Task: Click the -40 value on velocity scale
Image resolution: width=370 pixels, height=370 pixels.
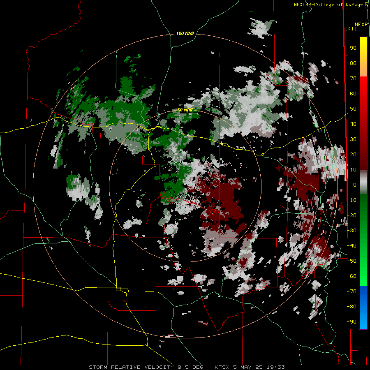Action: (x=351, y=246)
